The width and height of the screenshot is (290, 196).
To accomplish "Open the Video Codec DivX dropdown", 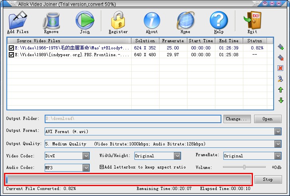I will (86, 156).
